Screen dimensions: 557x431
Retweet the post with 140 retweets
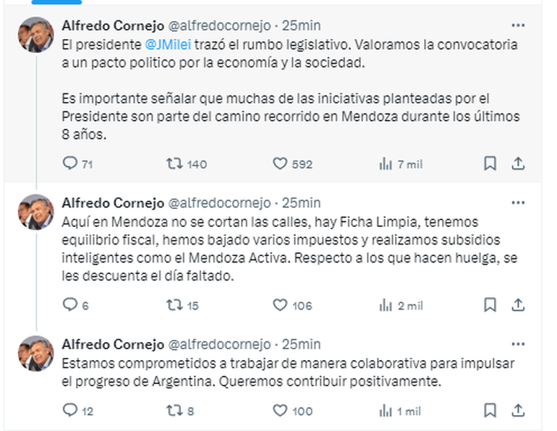(x=174, y=164)
